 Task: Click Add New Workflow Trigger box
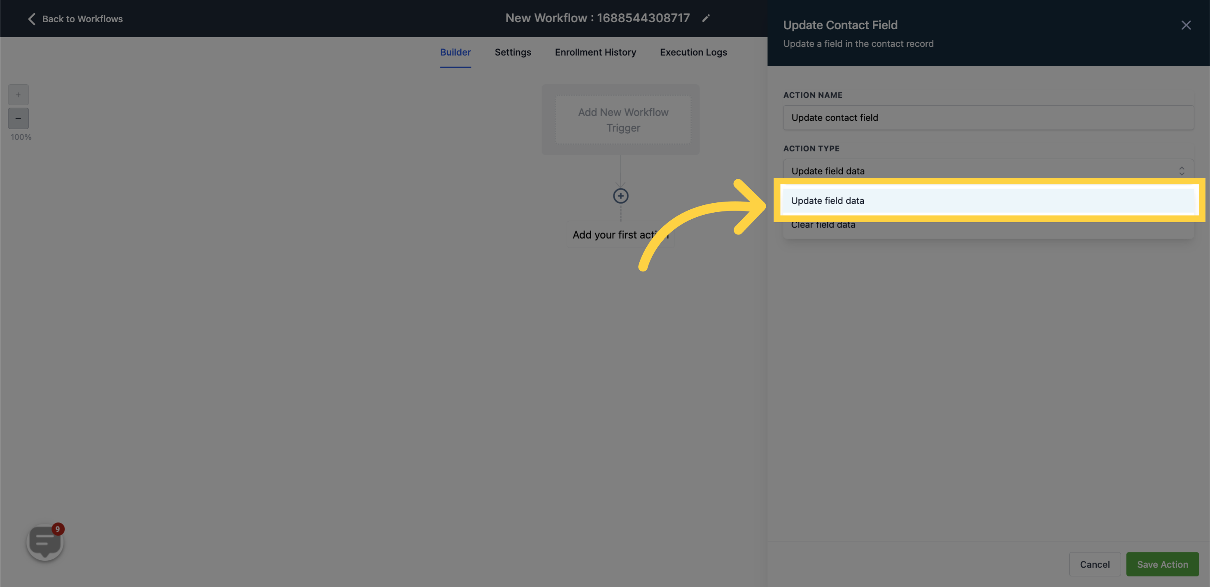(623, 120)
